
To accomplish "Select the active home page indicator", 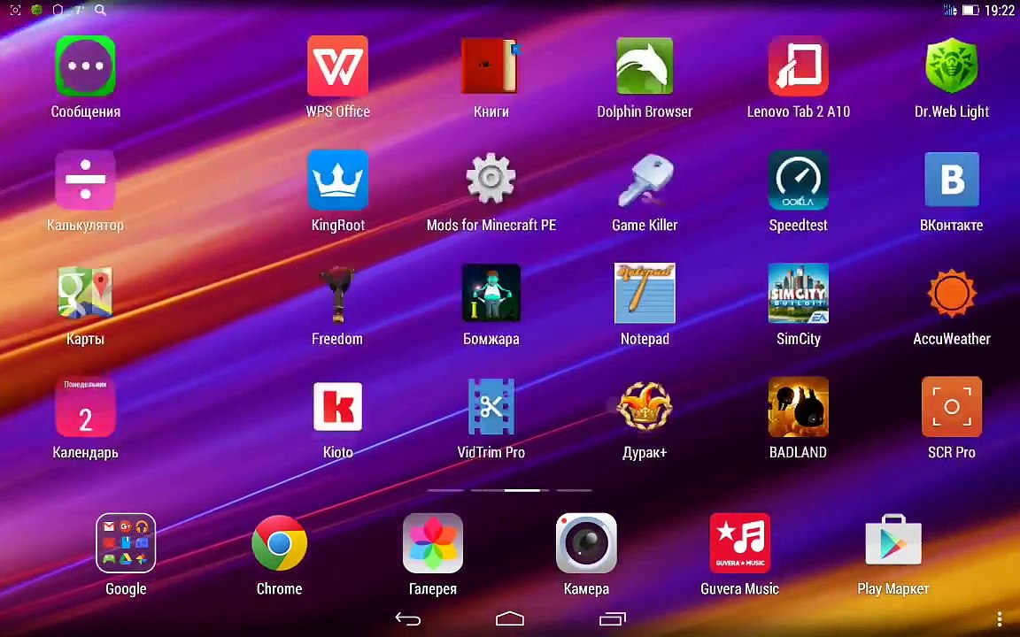I will [522, 490].
